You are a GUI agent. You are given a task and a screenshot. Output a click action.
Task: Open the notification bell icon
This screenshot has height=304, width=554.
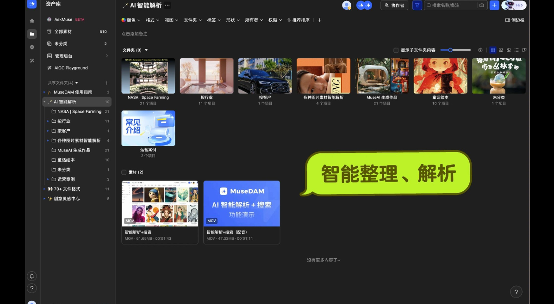[32, 276]
